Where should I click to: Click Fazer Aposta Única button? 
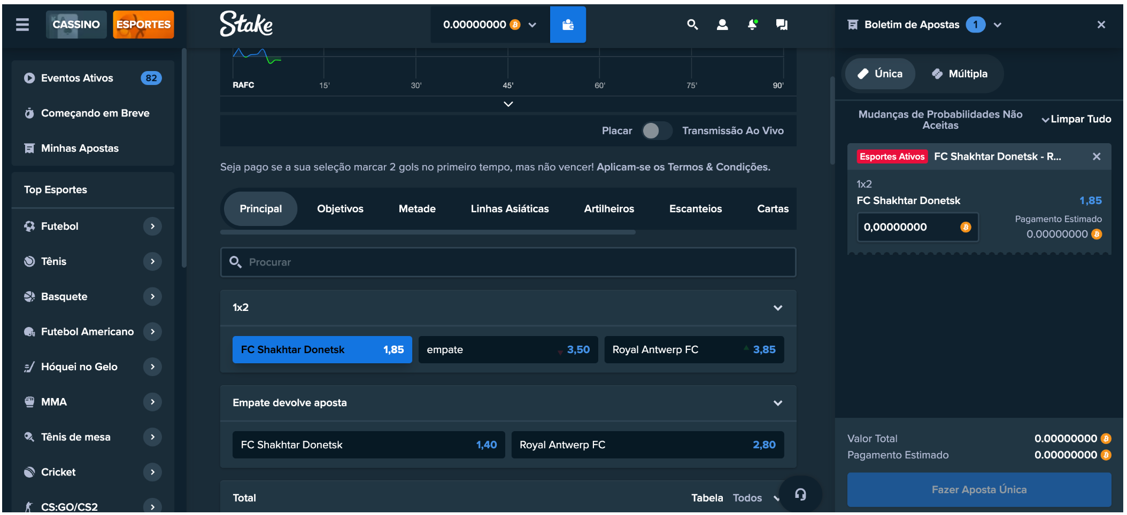pyautogui.click(x=979, y=490)
